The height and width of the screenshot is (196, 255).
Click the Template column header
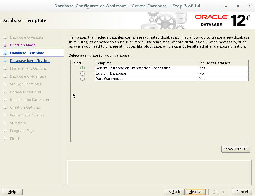point(147,63)
